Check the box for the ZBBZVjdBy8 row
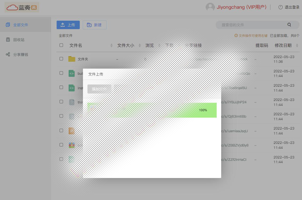The width and height of the screenshot is (302, 200). click(x=61, y=145)
